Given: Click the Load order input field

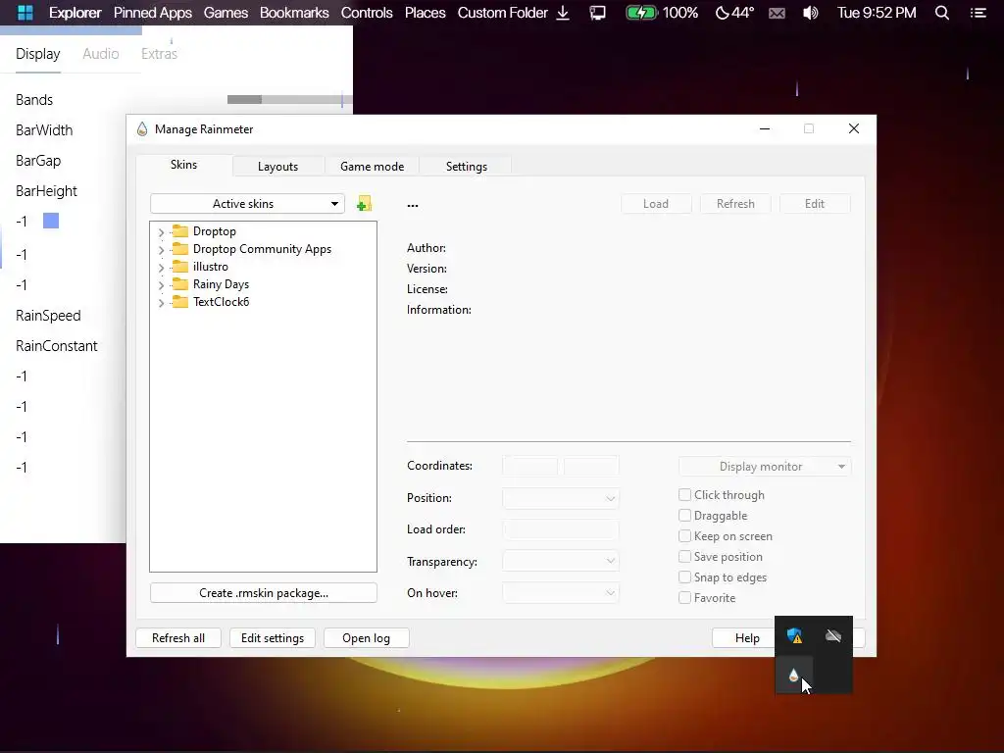Looking at the screenshot, I should pyautogui.click(x=560, y=529).
